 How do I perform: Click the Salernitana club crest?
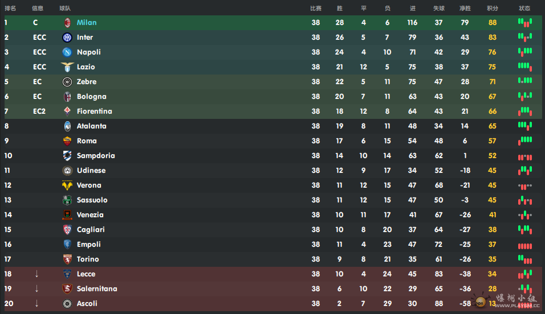tap(67, 288)
